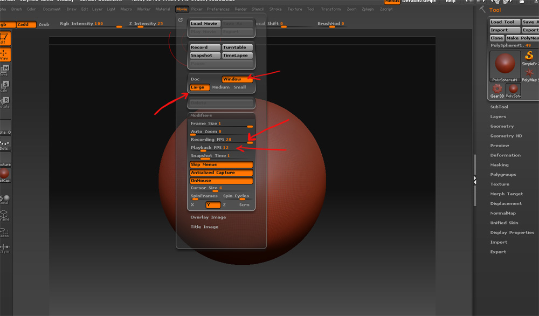Open the Alpha selector on left shelf
This screenshot has width=539, height=316.
[5, 127]
